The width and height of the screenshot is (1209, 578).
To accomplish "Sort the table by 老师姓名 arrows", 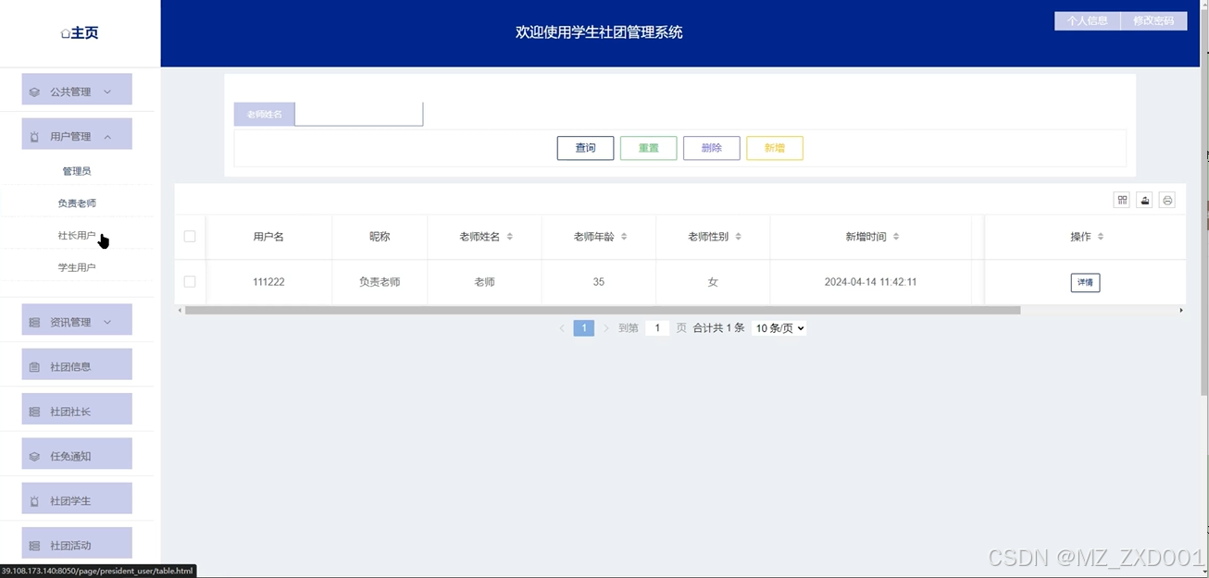I will pyautogui.click(x=510, y=237).
